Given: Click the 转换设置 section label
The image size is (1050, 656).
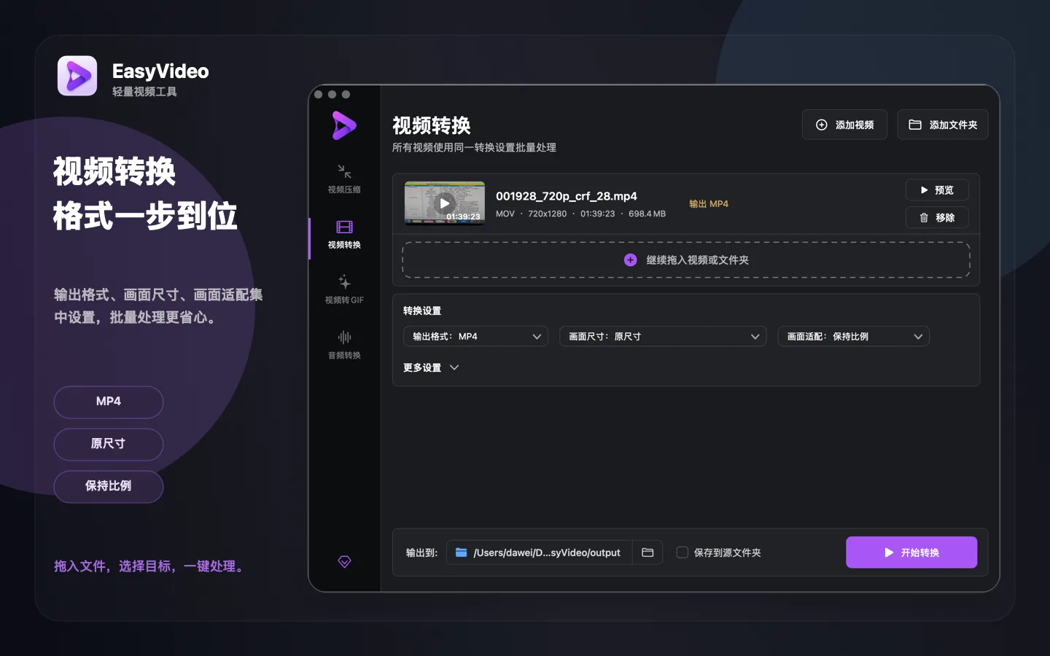Looking at the screenshot, I should coord(422,311).
